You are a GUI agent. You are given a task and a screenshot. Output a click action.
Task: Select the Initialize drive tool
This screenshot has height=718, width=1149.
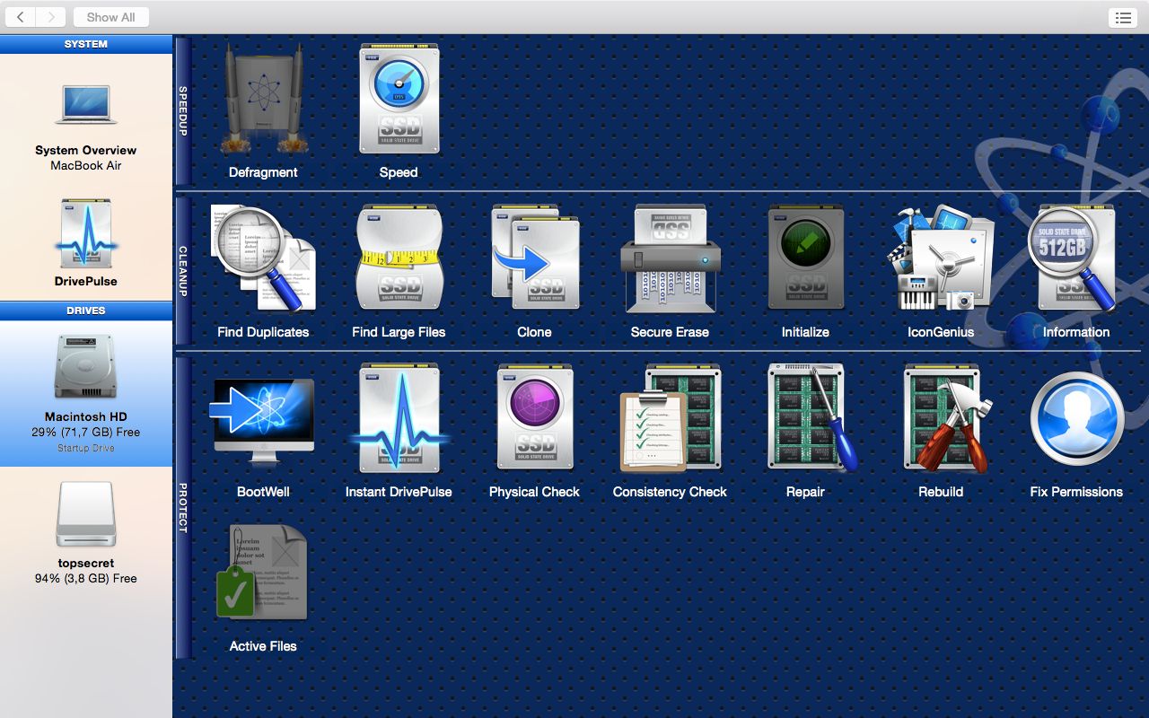pyautogui.click(x=805, y=271)
